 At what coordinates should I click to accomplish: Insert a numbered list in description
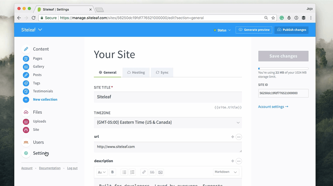coord(132,172)
